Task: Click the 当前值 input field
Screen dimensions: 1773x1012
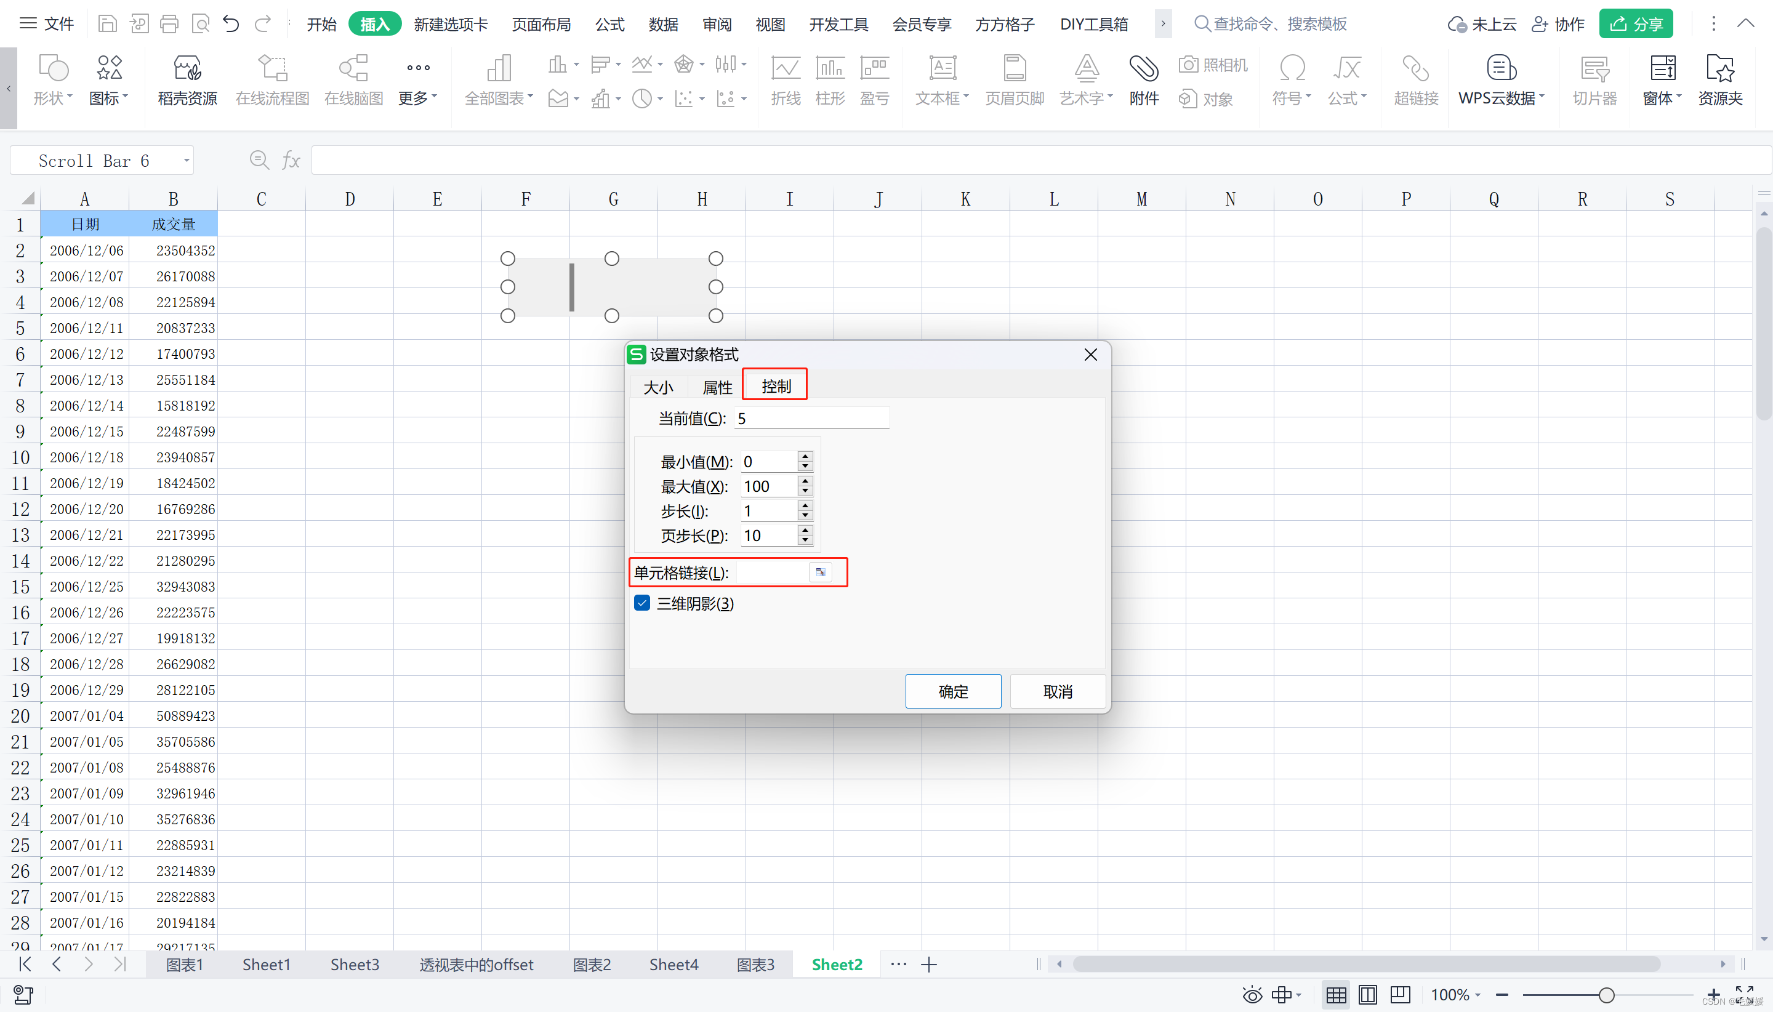Action: [812, 419]
